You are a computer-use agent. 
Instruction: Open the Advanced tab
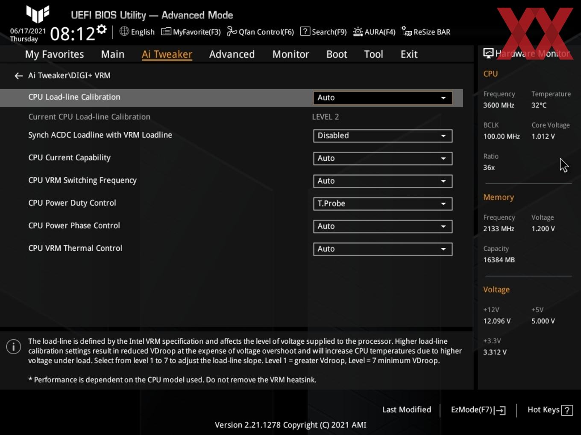coord(232,54)
